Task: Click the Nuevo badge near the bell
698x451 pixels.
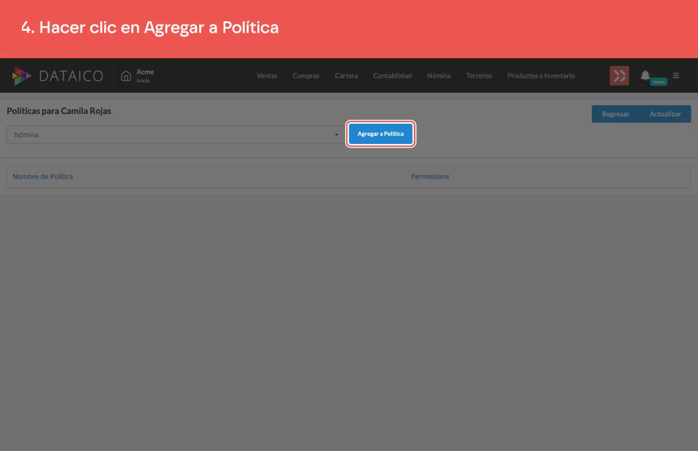Action: point(659,82)
